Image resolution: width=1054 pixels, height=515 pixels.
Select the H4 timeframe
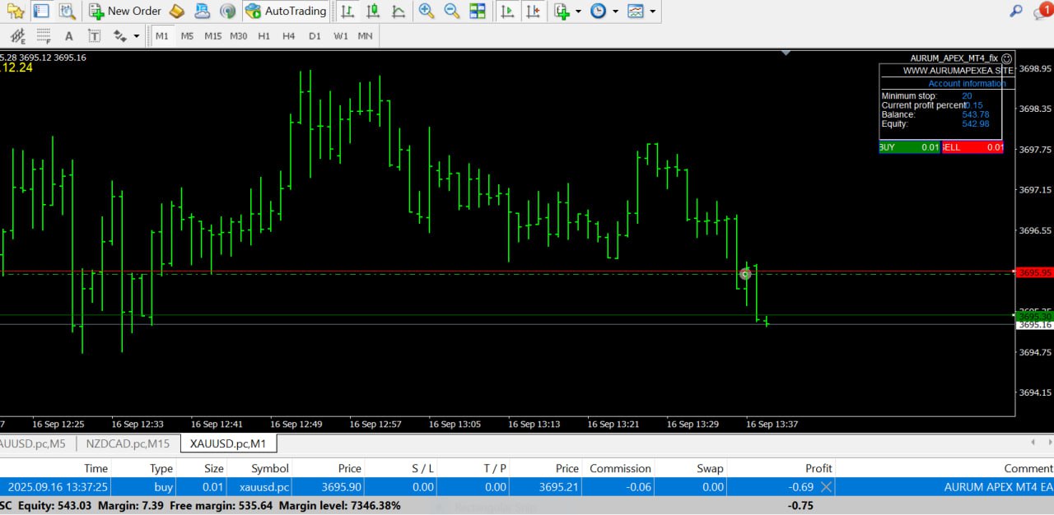(288, 36)
